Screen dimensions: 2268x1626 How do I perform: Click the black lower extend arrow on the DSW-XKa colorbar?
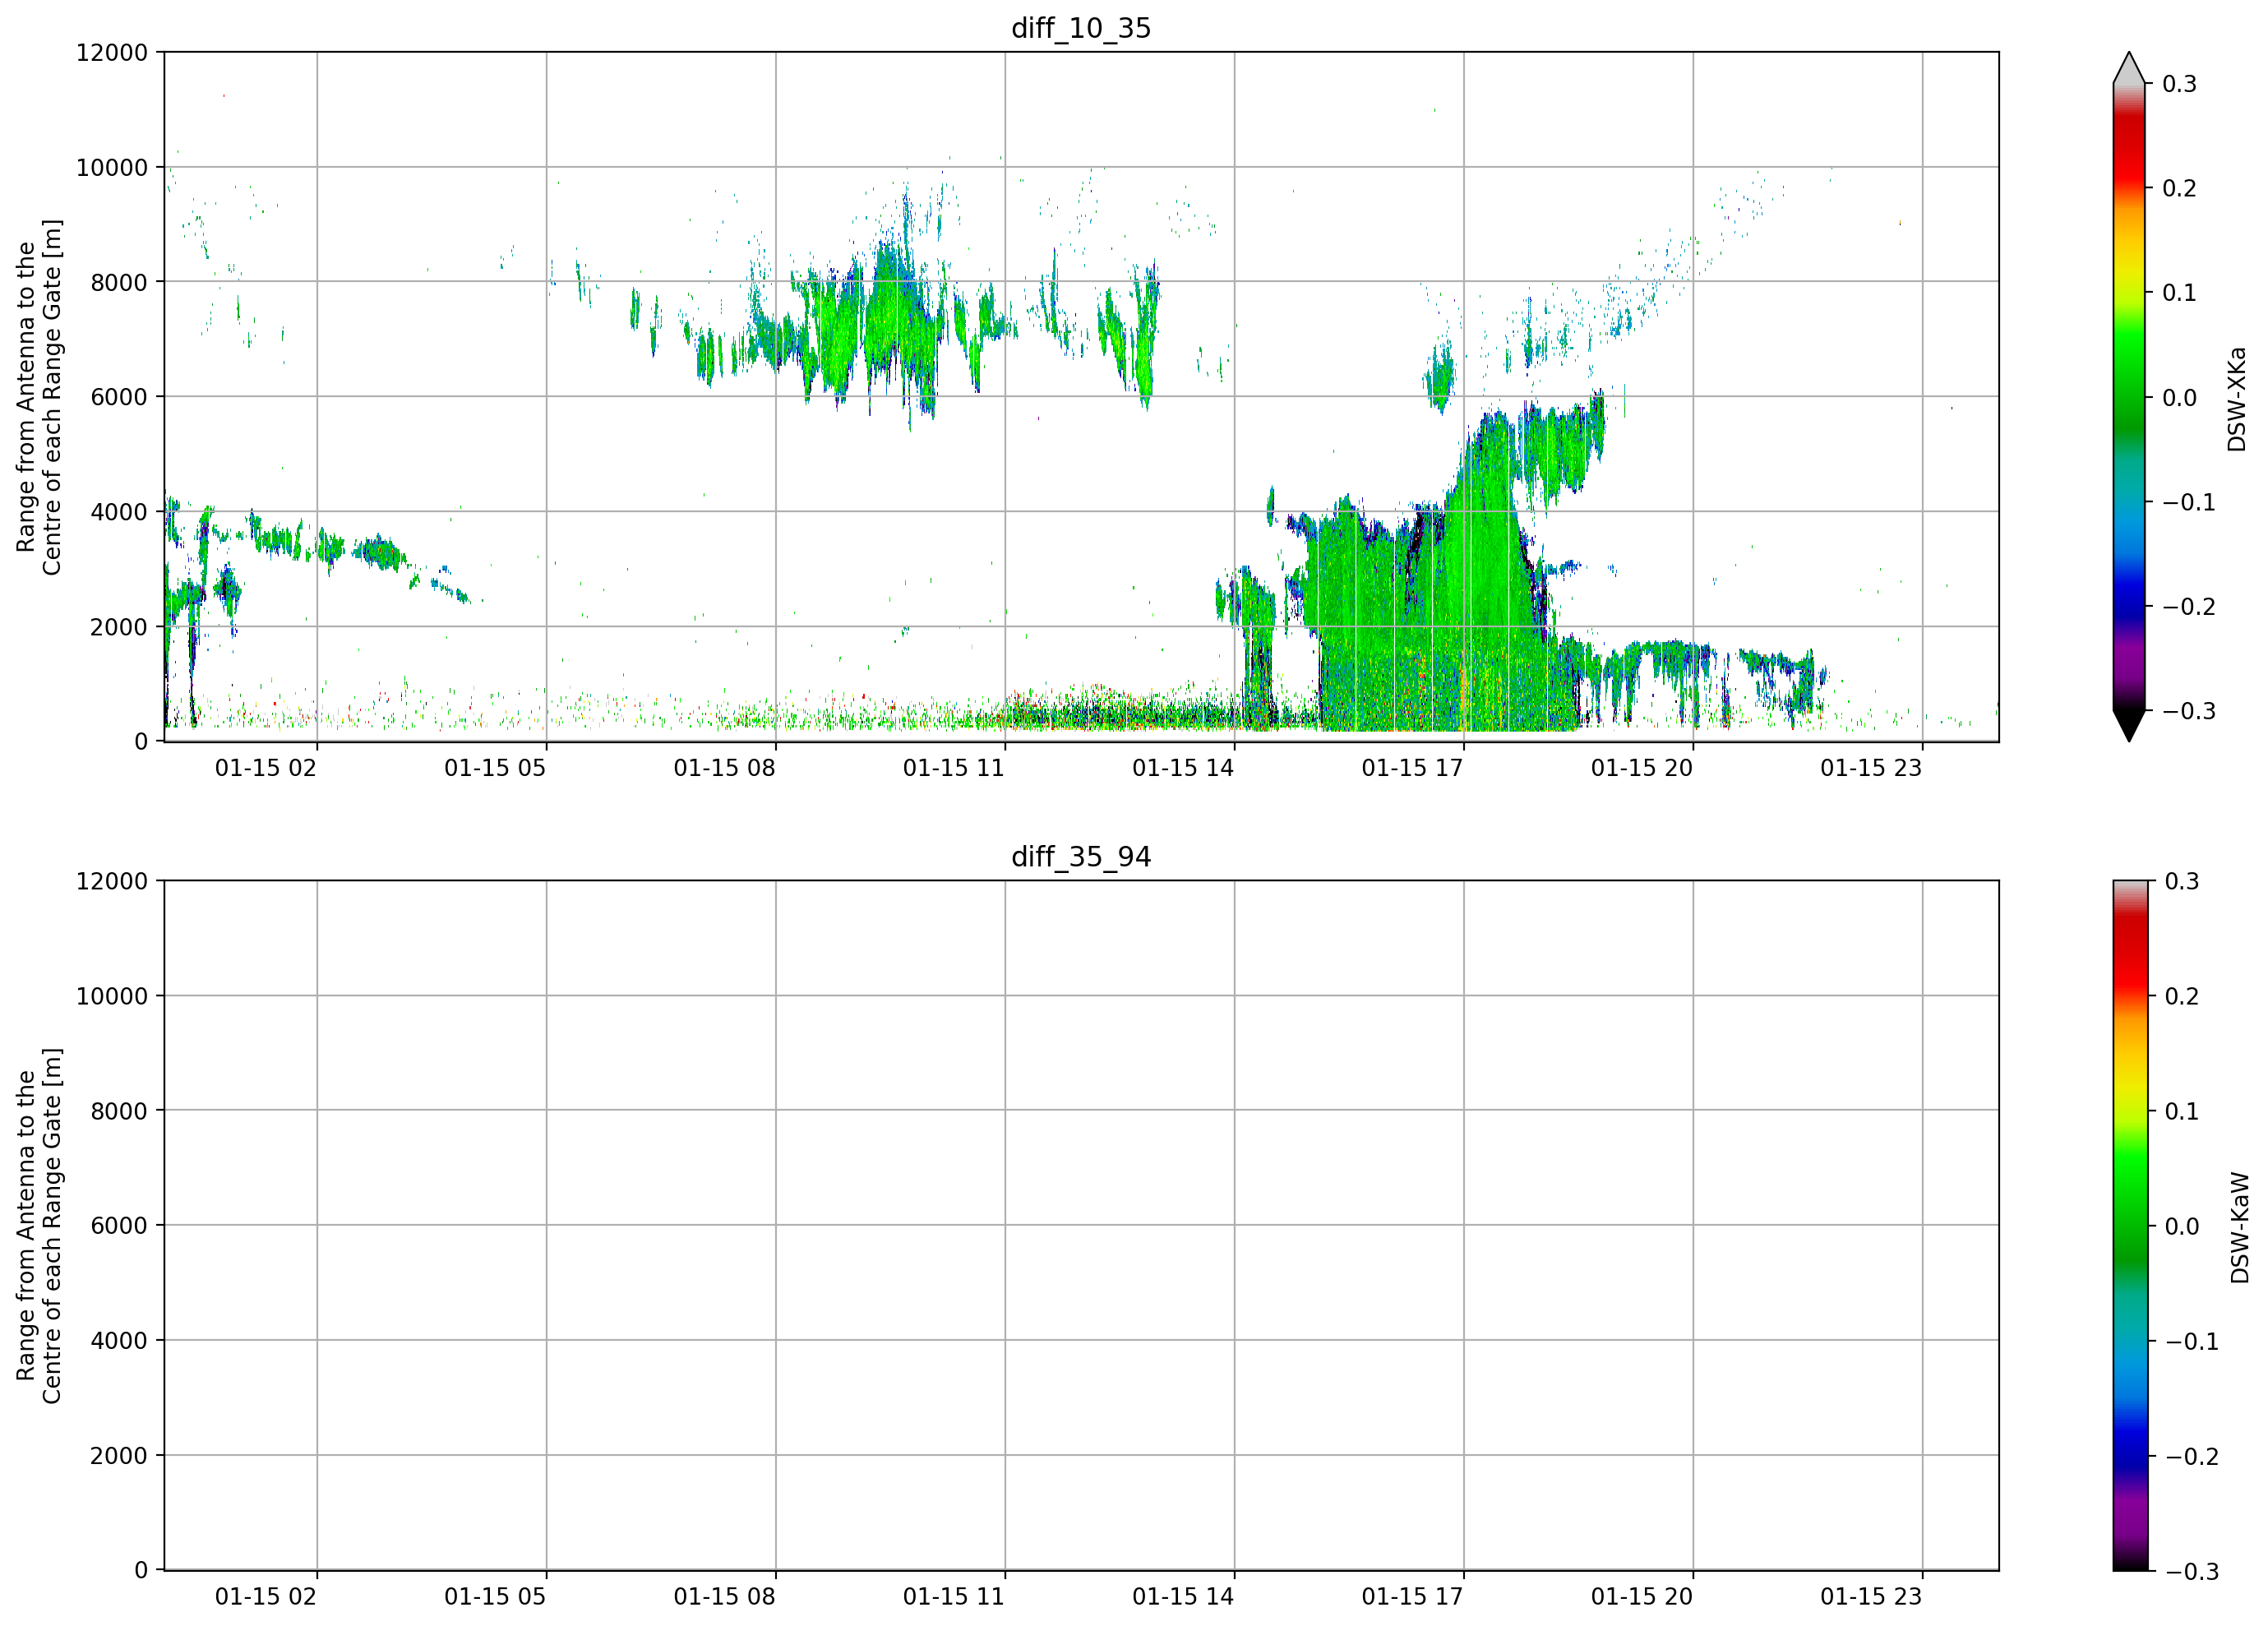point(2129,726)
